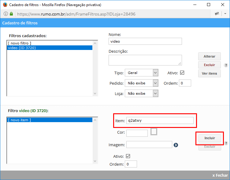Click up arrow of items list scrollbar
Screen dimensions: 230x180
click(95, 120)
